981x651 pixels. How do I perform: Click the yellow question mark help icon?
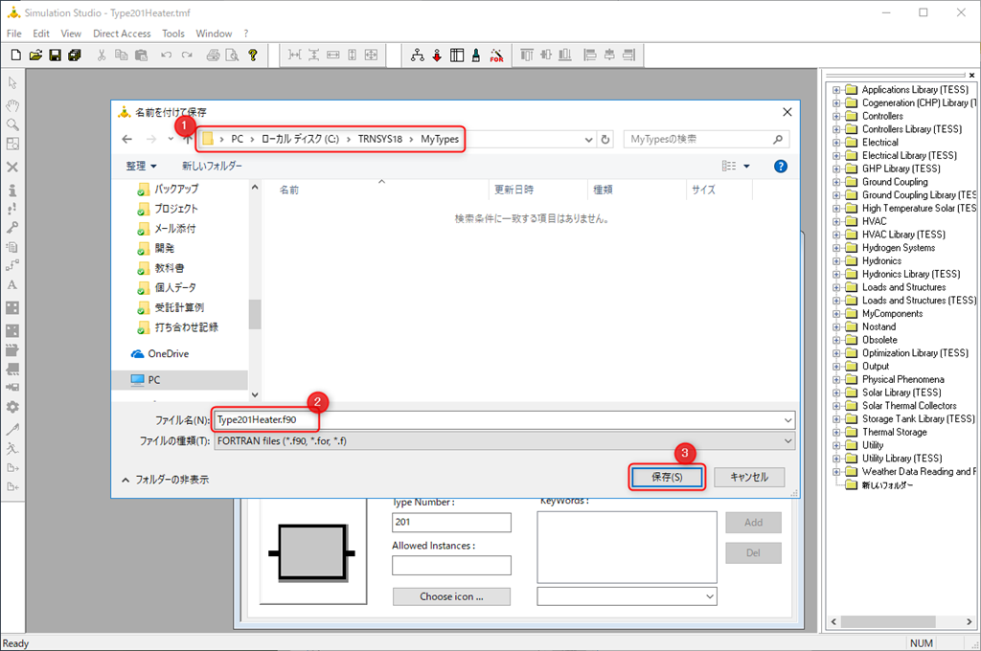point(253,56)
